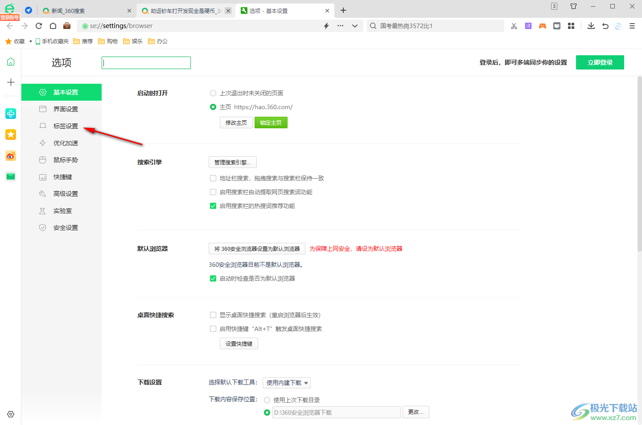The height and width of the screenshot is (425, 642).
Task: Select the 主页 startup radio option
Action: pyautogui.click(x=213, y=107)
